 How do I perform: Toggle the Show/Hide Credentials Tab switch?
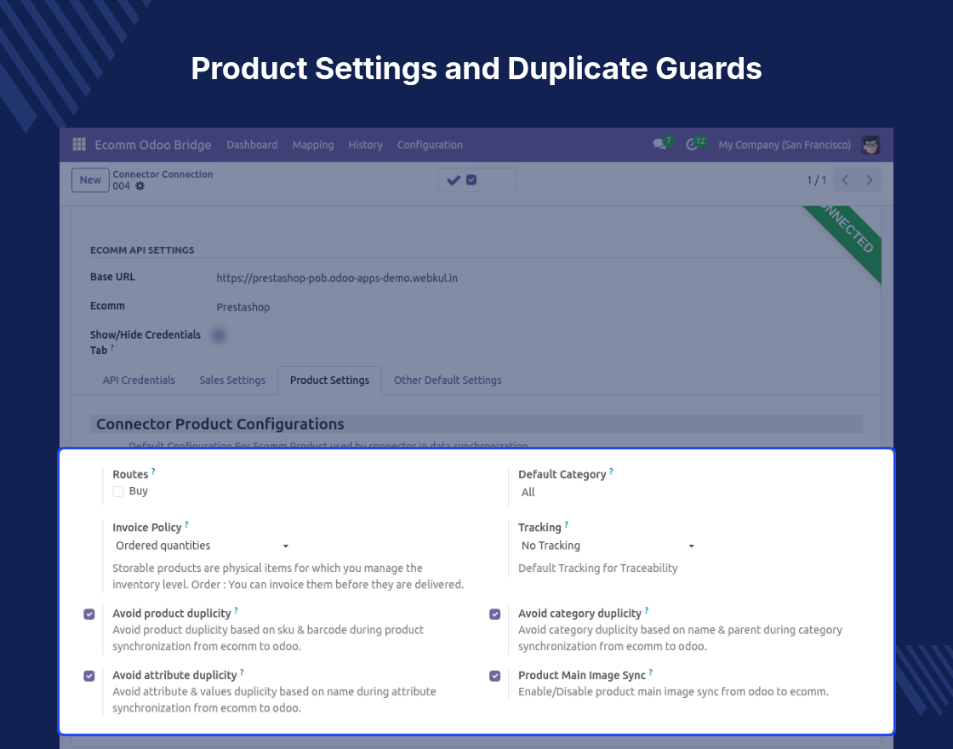click(x=219, y=335)
